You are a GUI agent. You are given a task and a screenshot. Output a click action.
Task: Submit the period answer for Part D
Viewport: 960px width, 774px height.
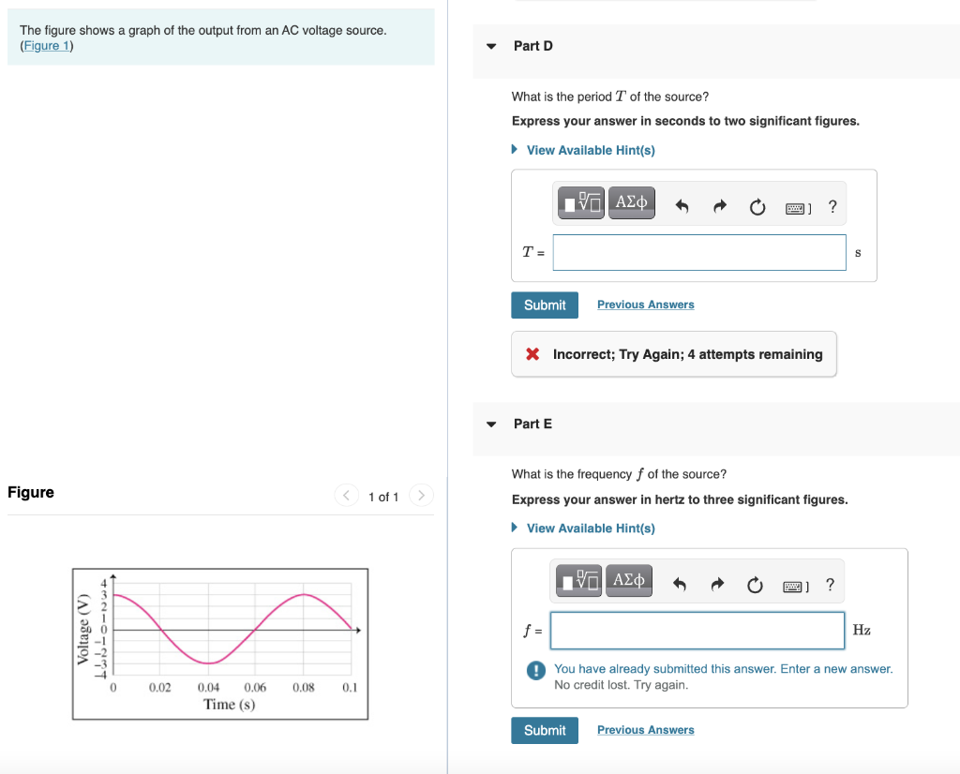[544, 305]
